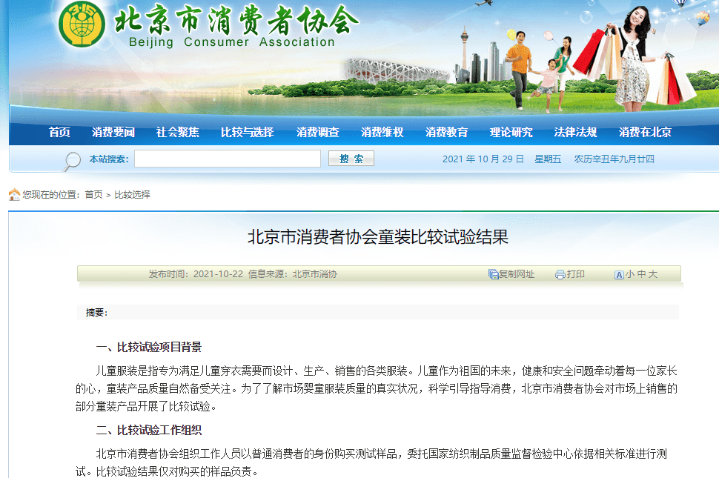The height and width of the screenshot is (478, 719).
Task: Set font size to 小
Action: point(629,274)
